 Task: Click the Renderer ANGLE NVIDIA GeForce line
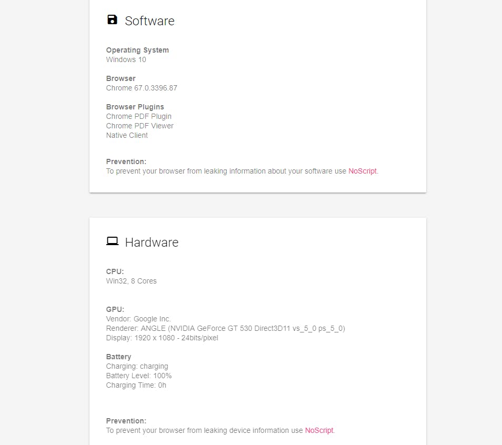point(225,328)
